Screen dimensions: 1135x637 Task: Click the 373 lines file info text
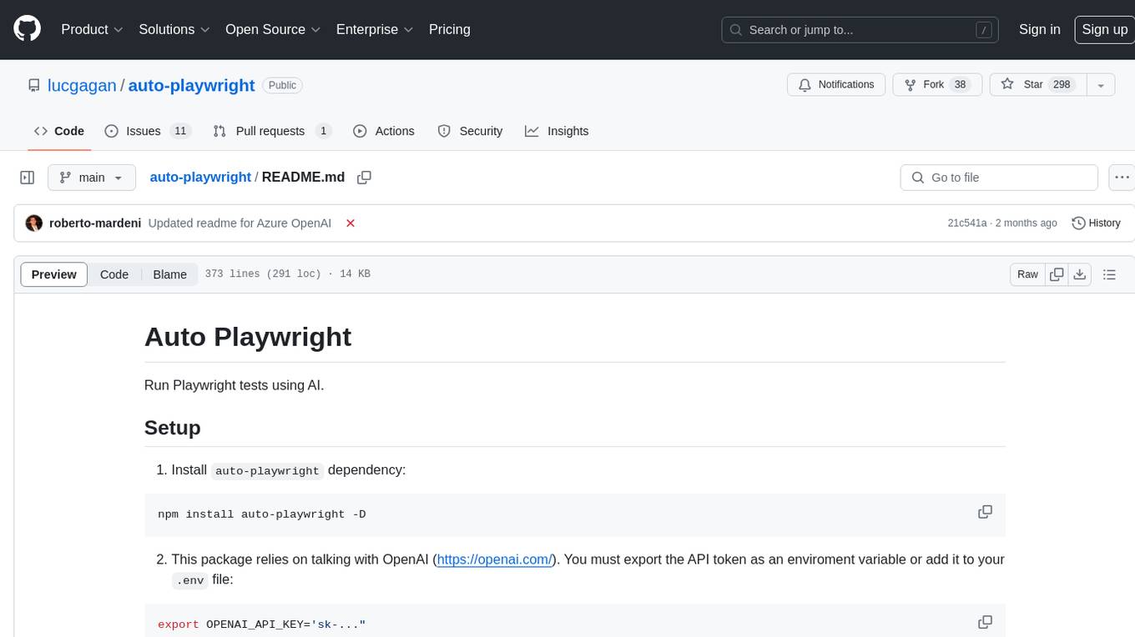click(288, 274)
